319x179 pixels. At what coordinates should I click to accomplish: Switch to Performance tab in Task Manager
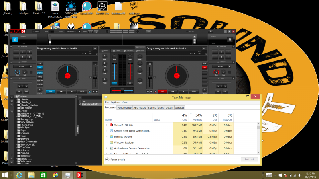(124, 107)
